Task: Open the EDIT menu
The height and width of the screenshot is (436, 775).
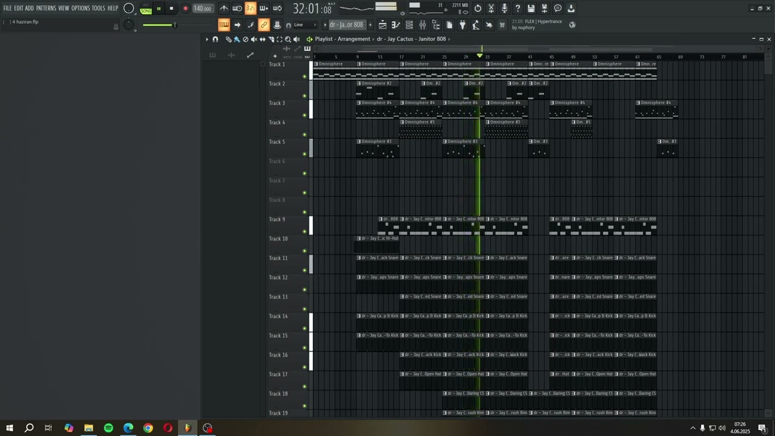Action: pos(19,8)
